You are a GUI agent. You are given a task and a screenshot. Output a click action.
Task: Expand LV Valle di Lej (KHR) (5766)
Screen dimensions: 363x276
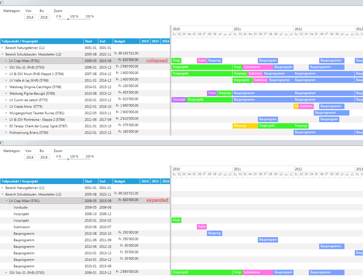coord(6,80)
